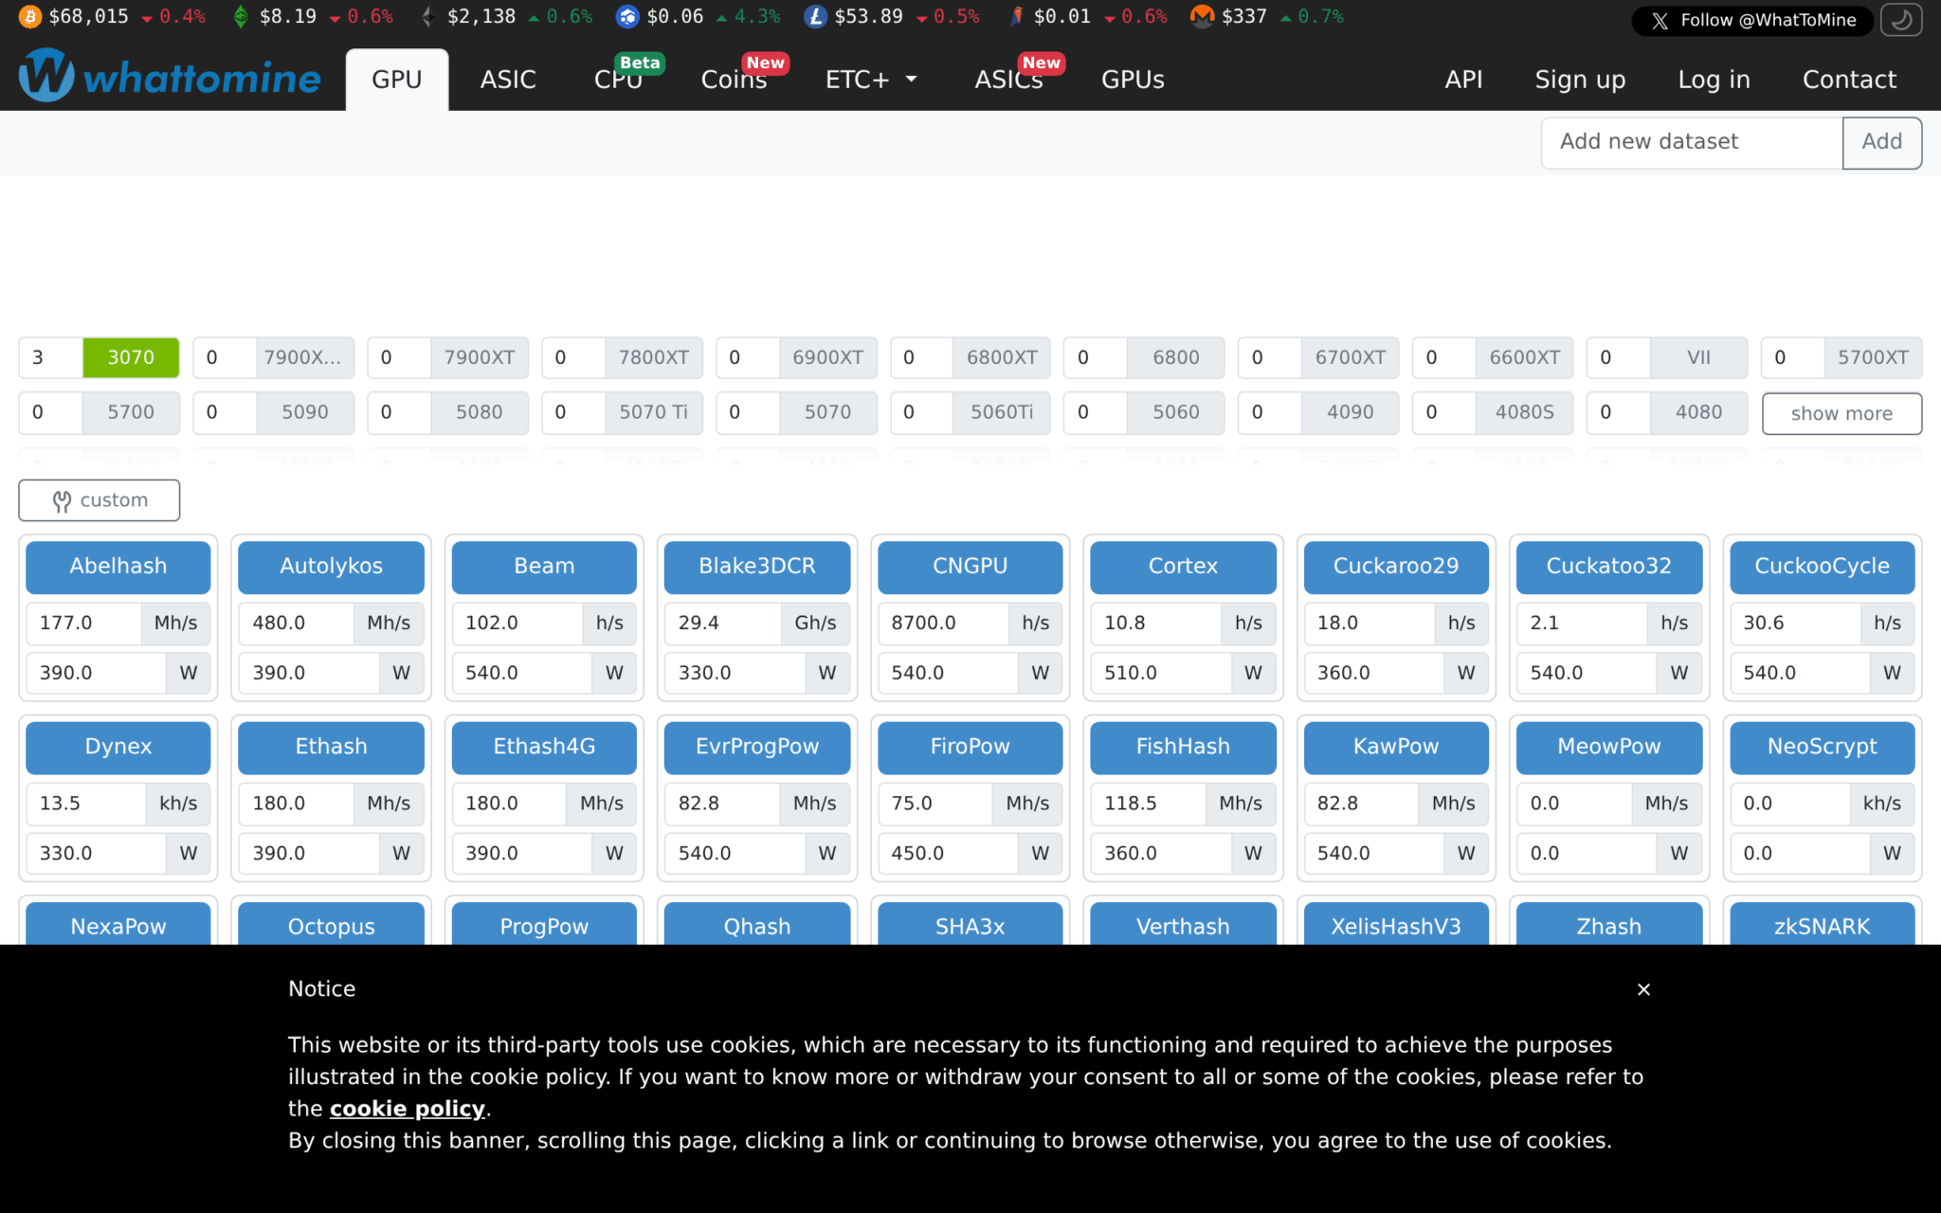Open the custom GPU settings
The image size is (1941, 1213).
click(100, 500)
